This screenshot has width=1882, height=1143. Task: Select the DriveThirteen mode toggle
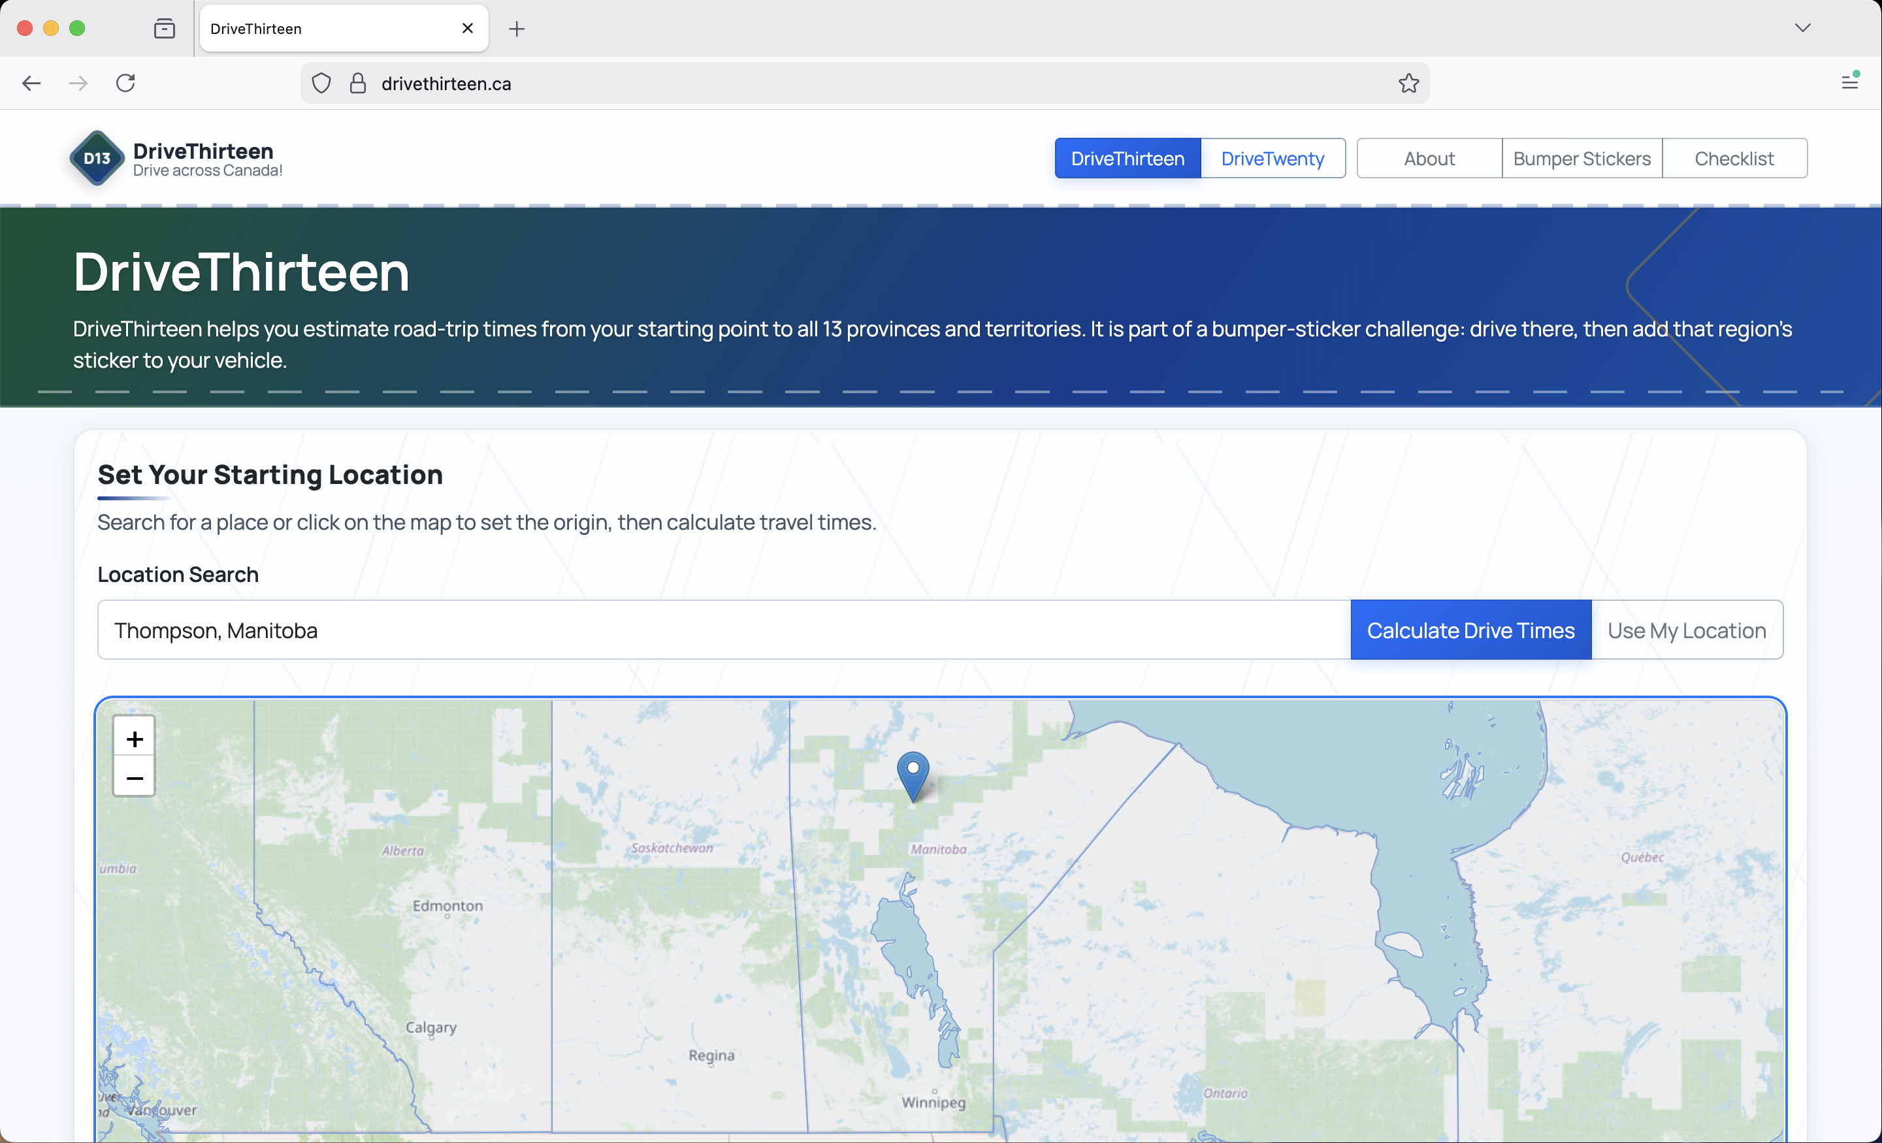point(1128,159)
